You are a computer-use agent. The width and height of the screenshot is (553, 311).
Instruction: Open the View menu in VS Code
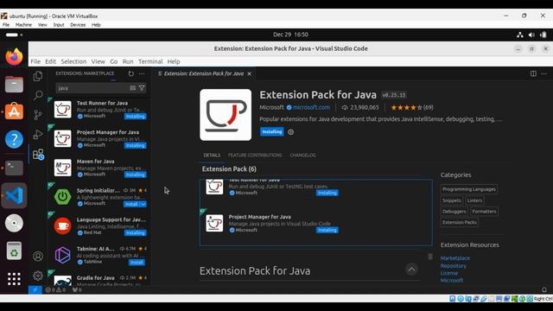(98, 61)
